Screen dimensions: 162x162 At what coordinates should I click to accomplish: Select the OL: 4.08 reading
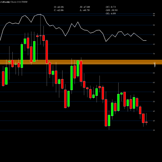click(x=111, y=14)
